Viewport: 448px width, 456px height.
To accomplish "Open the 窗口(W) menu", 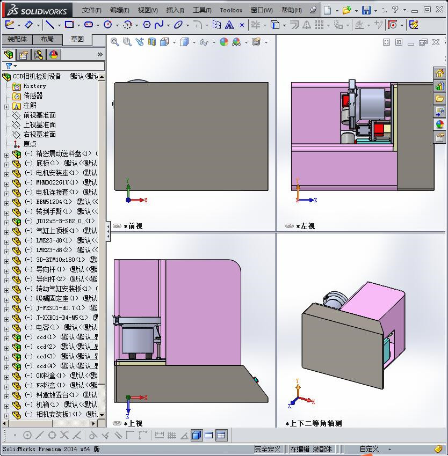I will click(262, 10).
